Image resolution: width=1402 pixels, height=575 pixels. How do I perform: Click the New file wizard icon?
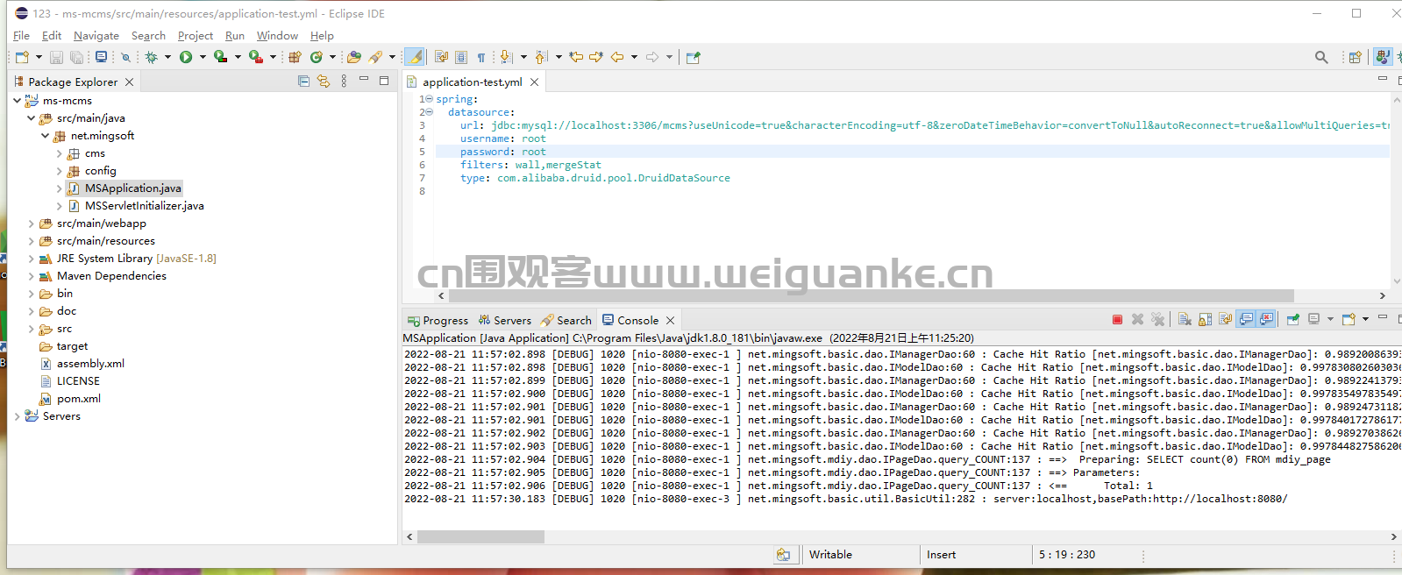pyautogui.click(x=22, y=57)
